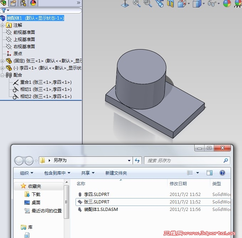Open the view options dropdown arrow

(197, 173)
